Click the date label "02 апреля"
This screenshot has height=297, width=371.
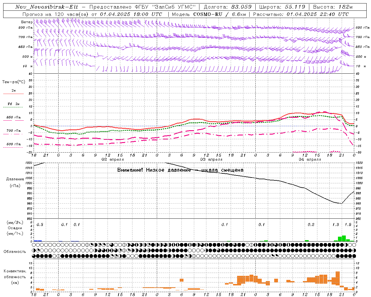click(x=113, y=160)
